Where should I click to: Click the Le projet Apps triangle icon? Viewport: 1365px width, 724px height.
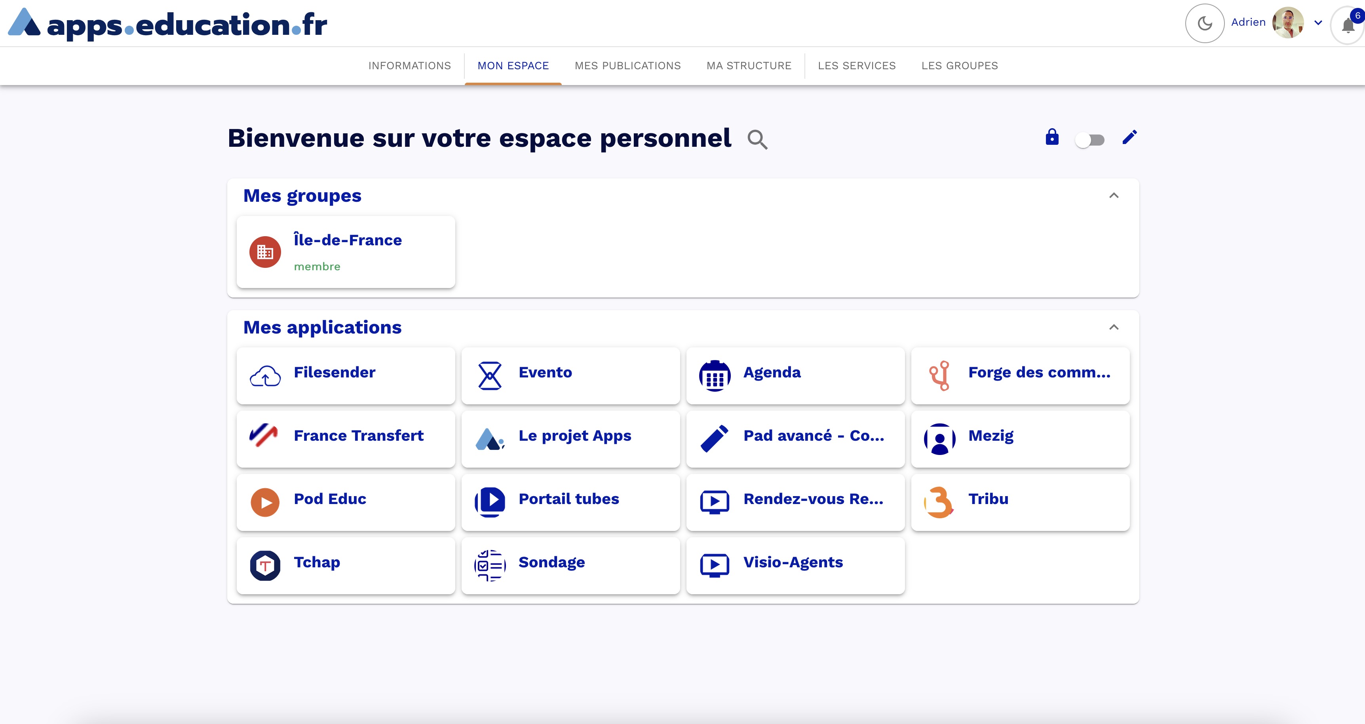[490, 439]
